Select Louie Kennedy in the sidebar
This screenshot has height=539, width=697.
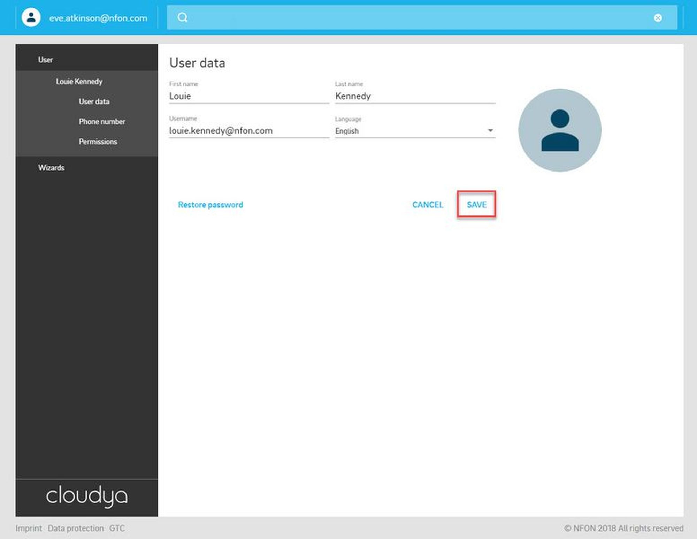tap(79, 82)
